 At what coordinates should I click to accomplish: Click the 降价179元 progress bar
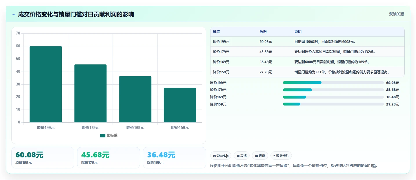point(333,90)
